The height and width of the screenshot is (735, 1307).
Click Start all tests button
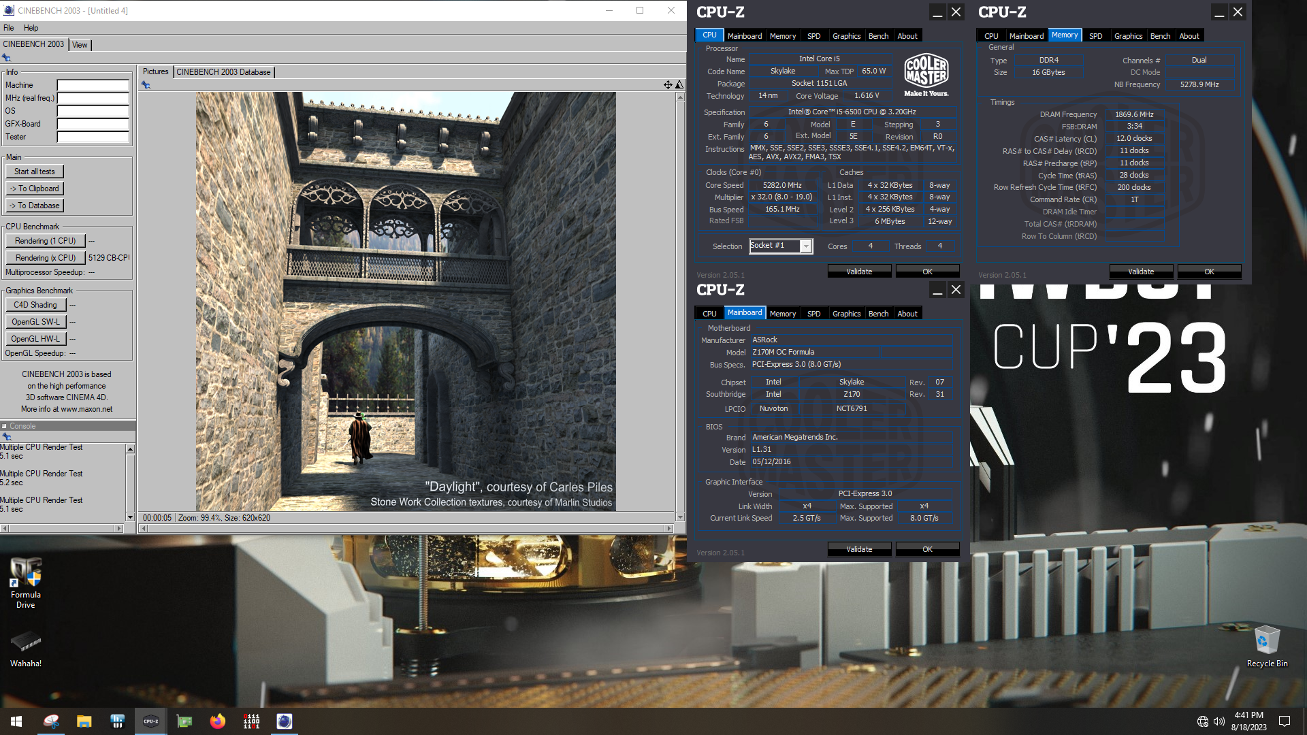pyautogui.click(x=35, y=171)
